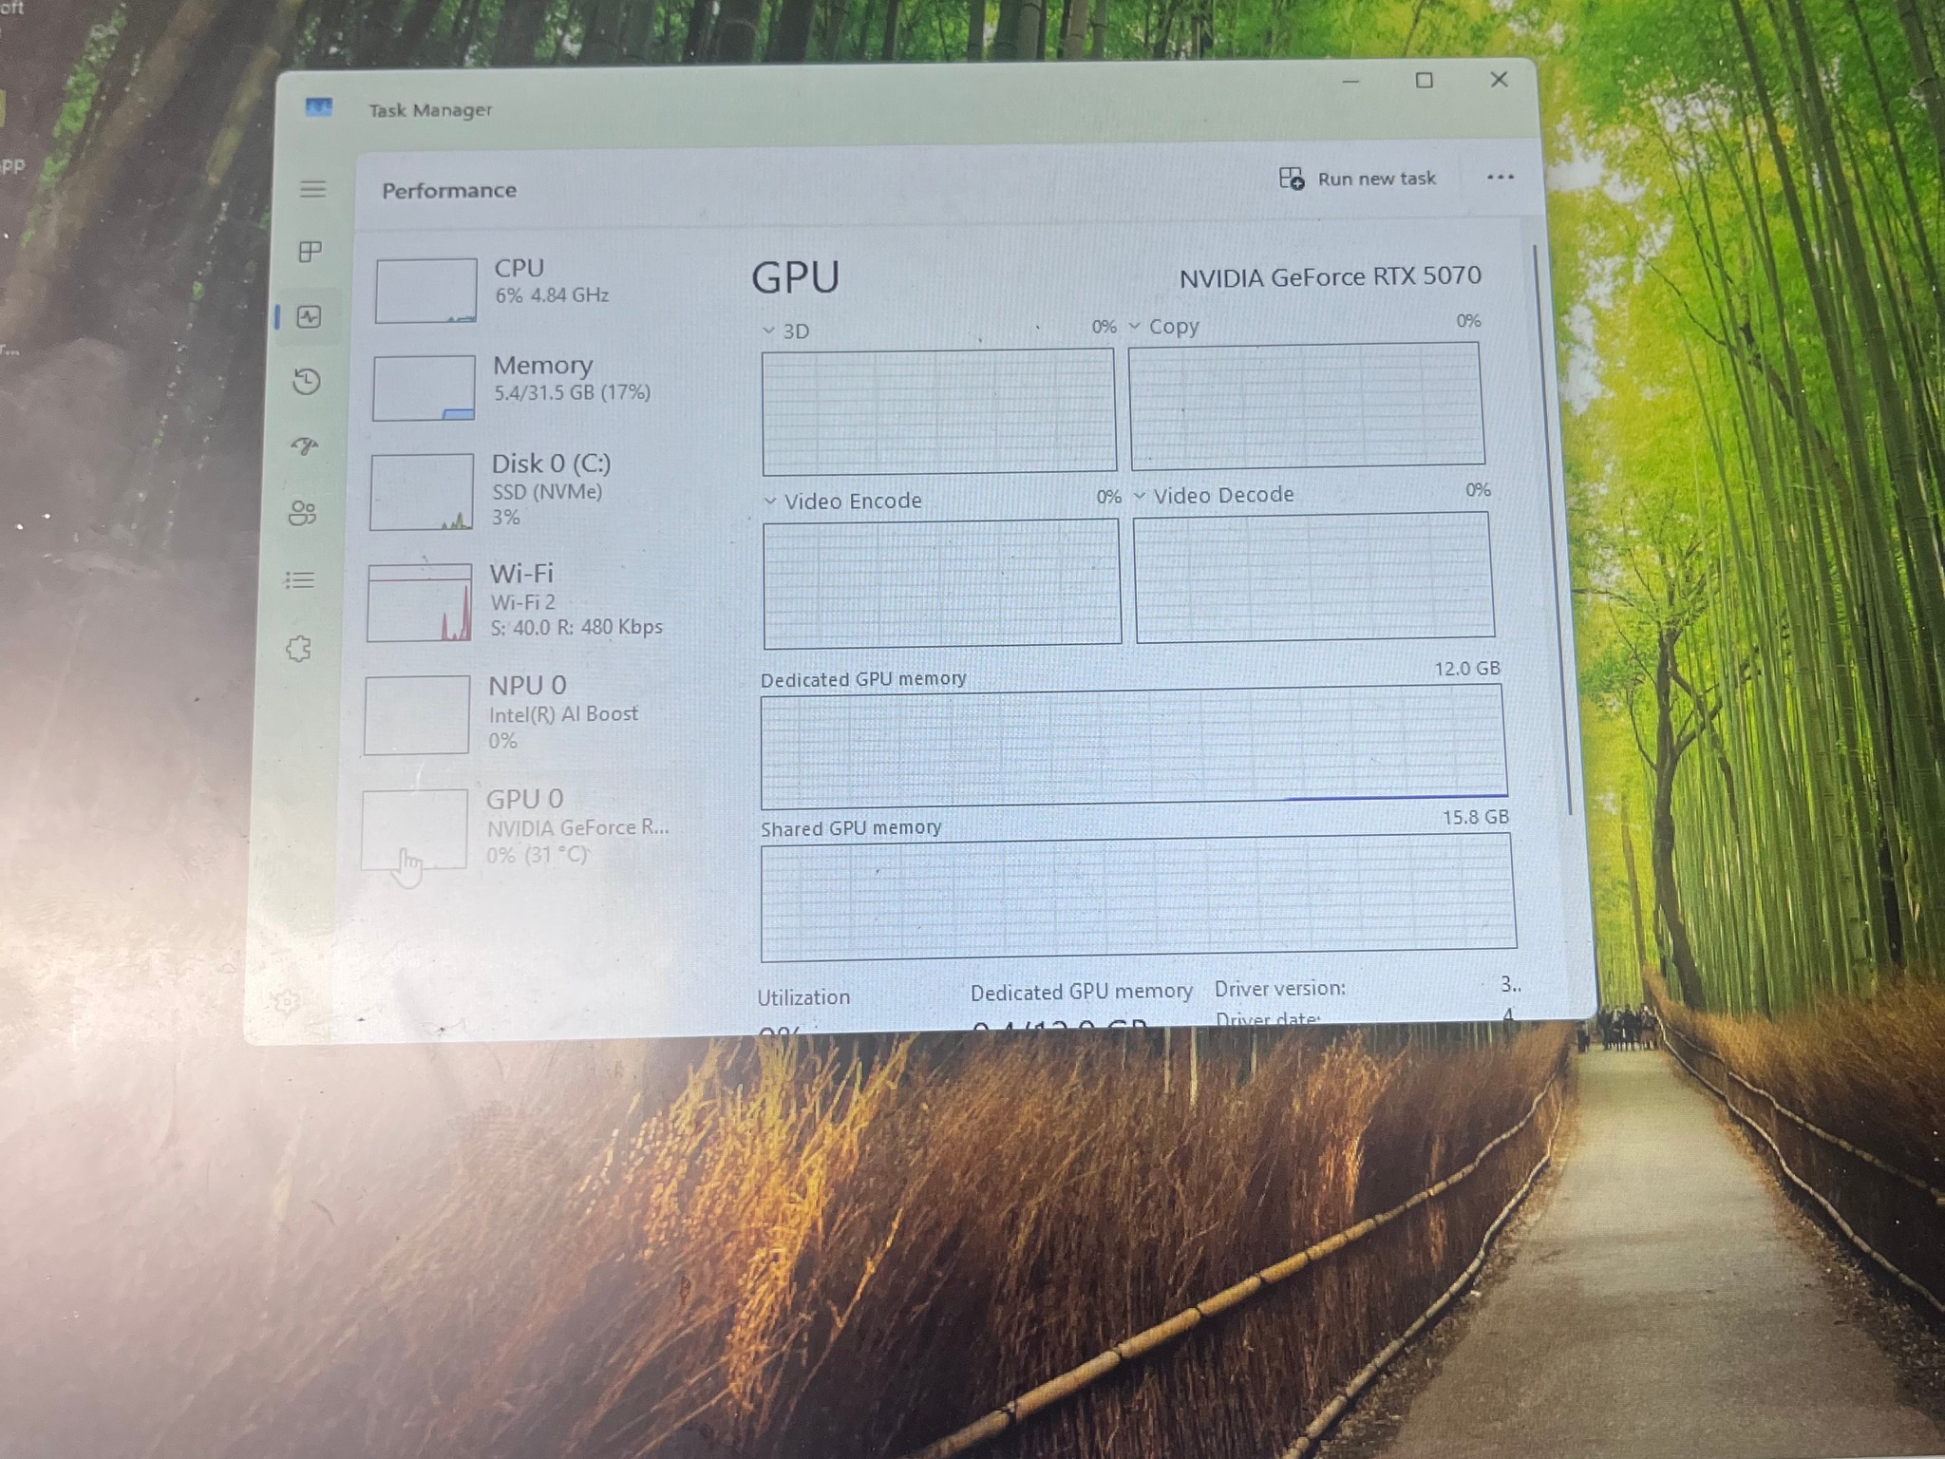Open the Startup apps page icon
The height and width of the screenshot is (1459, 1945).
[x=304, y=446]
